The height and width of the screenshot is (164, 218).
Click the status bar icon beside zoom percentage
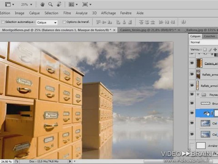(x=16, y=161)
